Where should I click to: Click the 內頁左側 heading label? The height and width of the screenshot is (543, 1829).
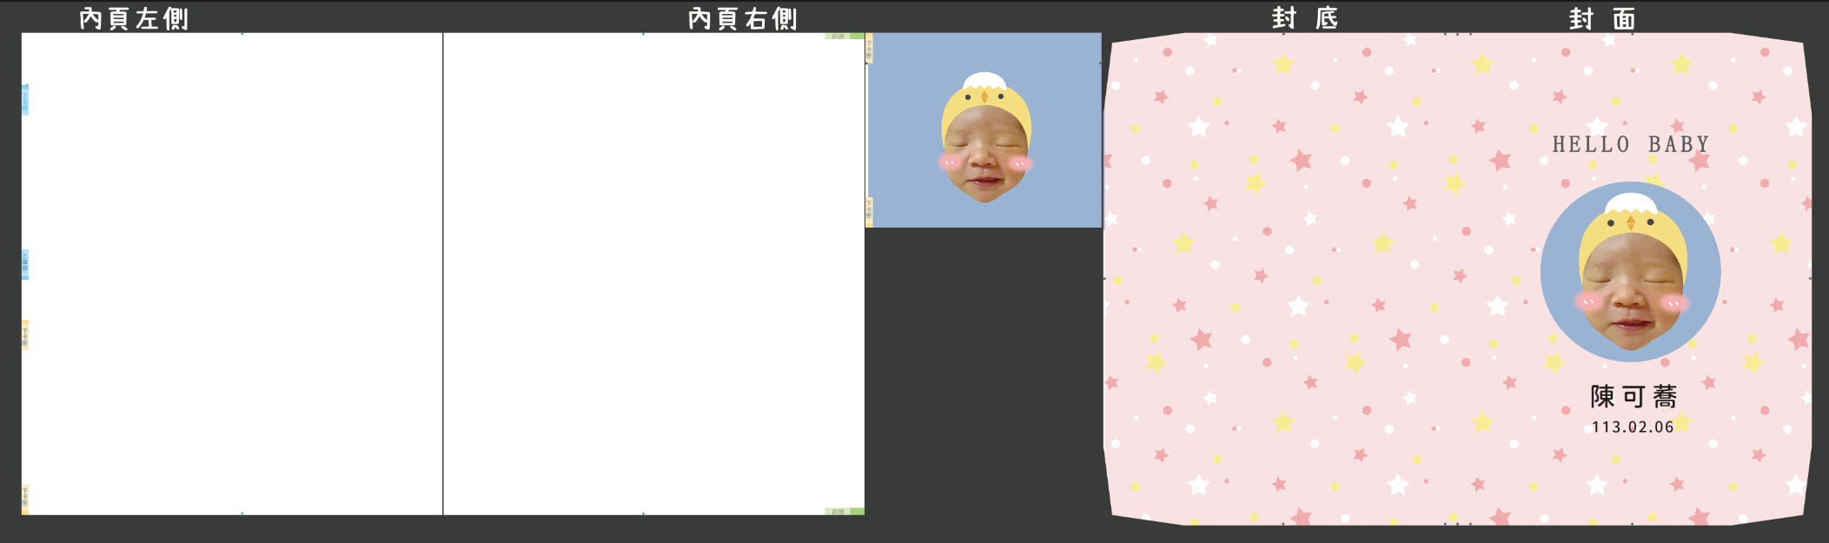133,18
